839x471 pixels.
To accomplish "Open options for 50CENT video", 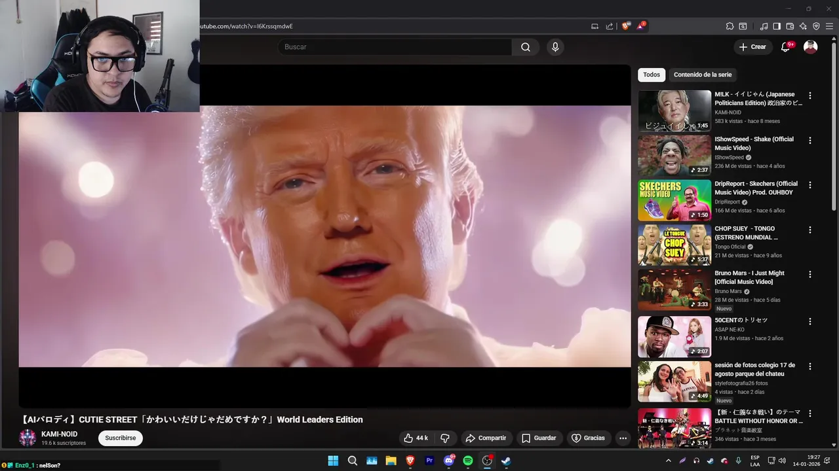I will (x=810, y=321).
